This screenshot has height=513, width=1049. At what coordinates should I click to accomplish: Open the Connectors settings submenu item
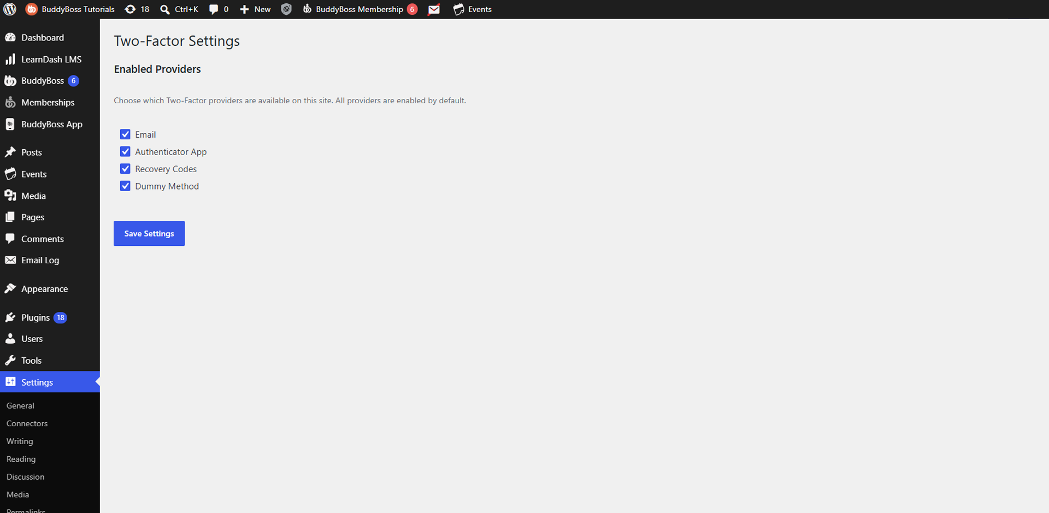coord(27,423)
